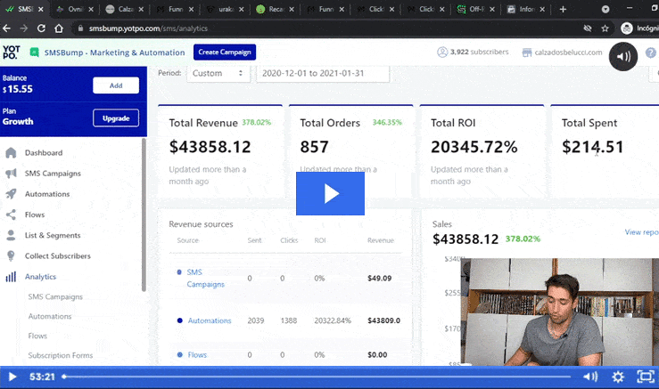Click Automations revenue source link
This screenshot has width=659, height=389.
[x=210, y=320]
